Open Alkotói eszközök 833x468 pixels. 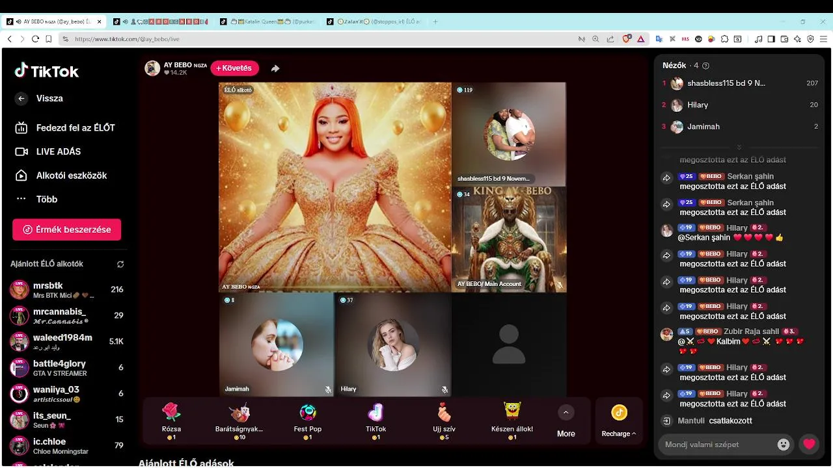pos(61,175)
